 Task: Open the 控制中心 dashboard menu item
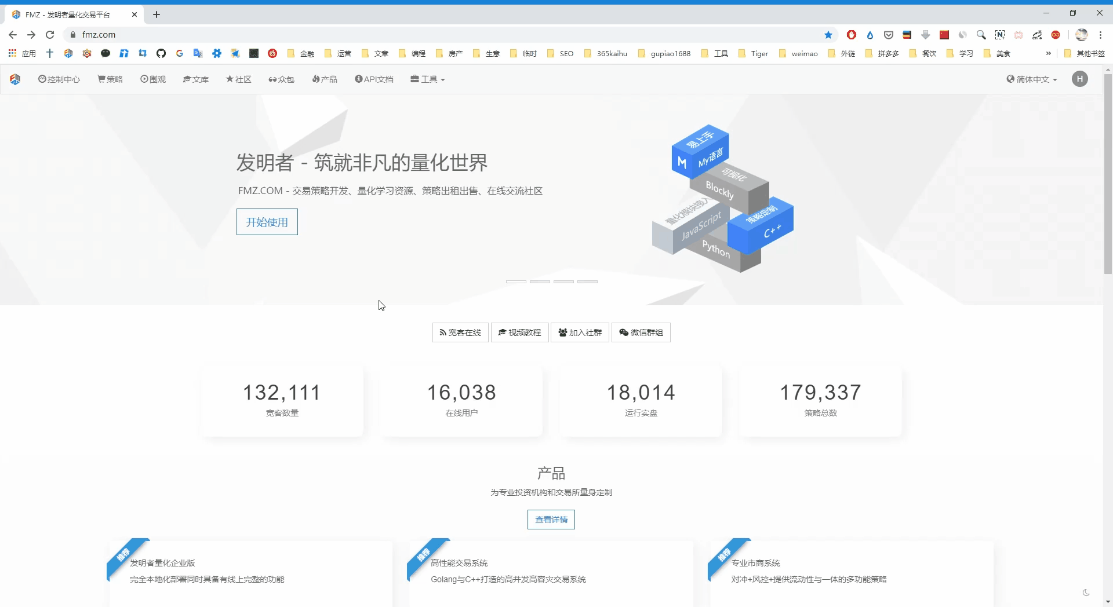(59, 79)
